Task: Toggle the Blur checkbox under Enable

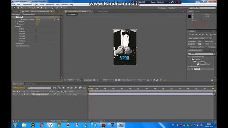Action: pyautogui.click(x=36, y=29)
